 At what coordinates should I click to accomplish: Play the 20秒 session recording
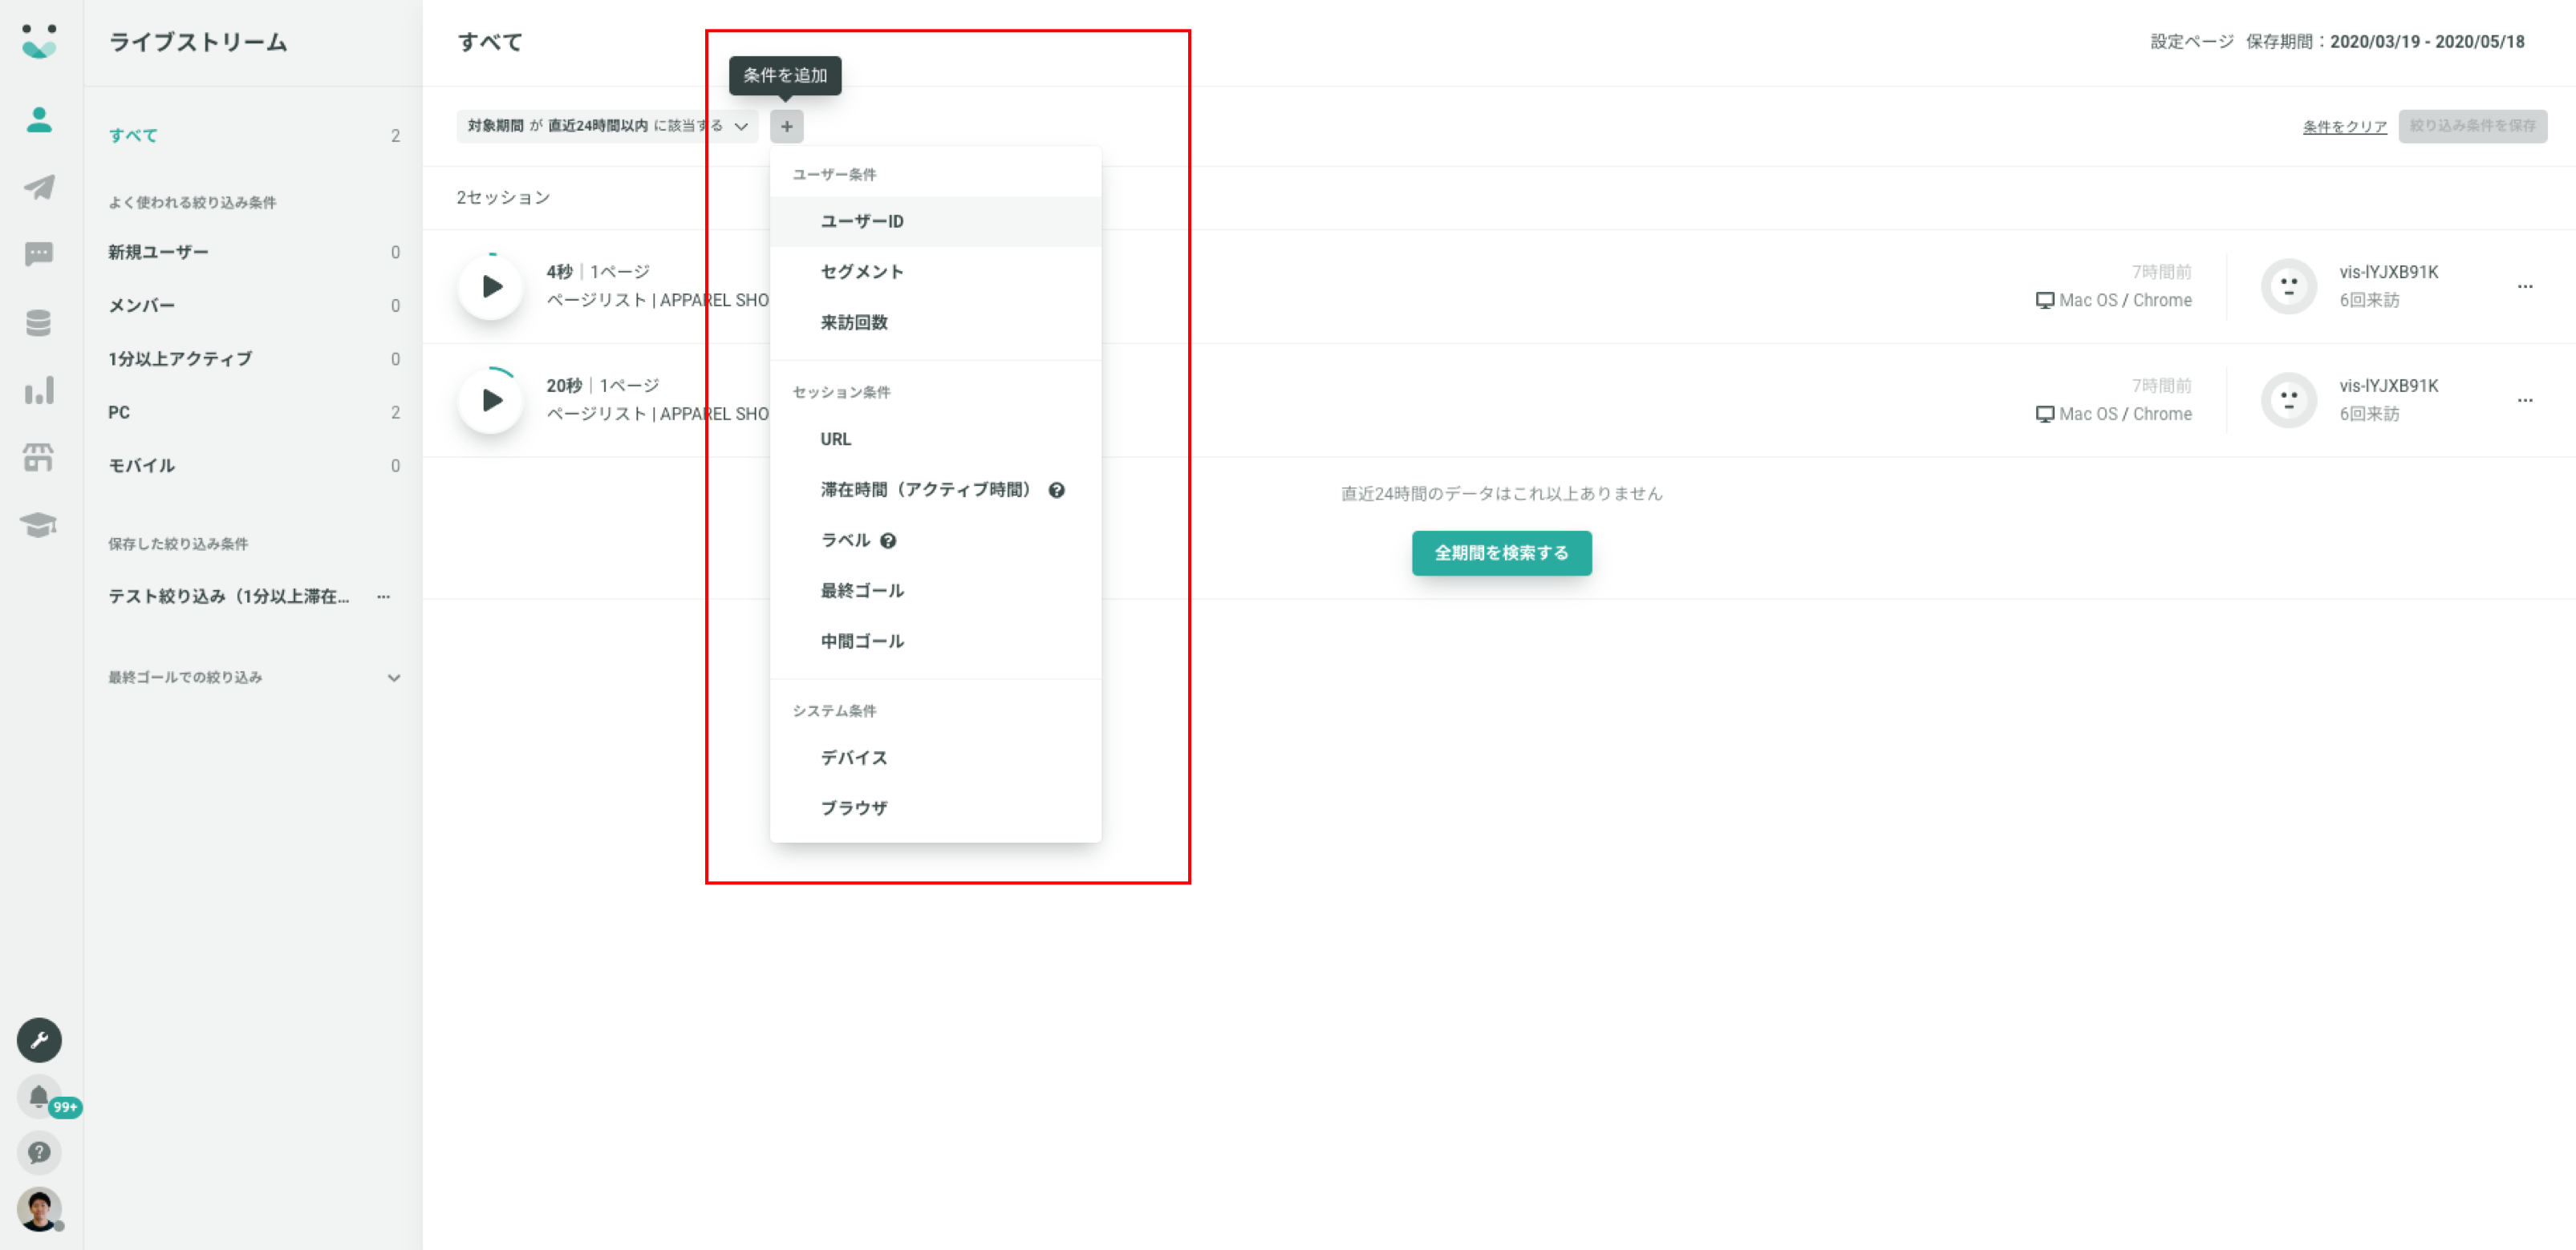click(491, 401)
